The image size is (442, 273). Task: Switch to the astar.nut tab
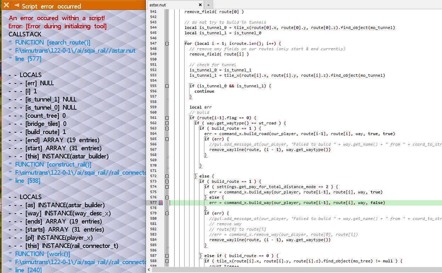[174, 5]
